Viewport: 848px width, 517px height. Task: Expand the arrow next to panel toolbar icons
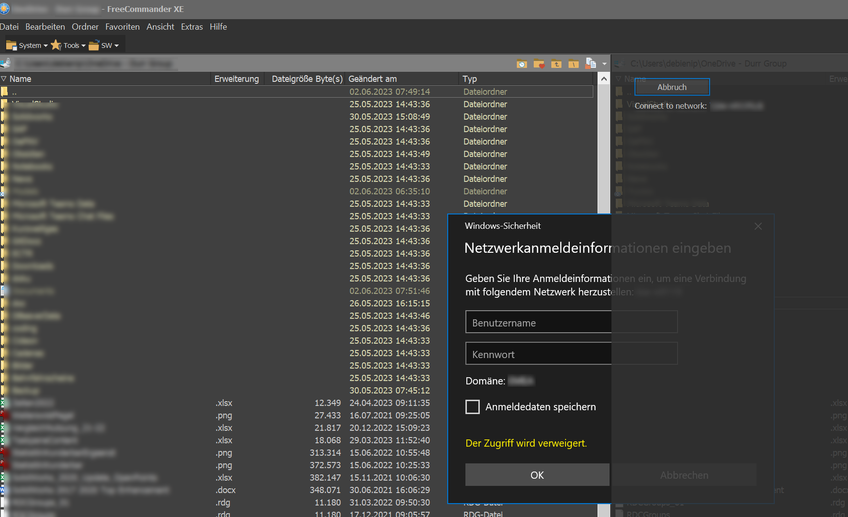[x=604, y=64]
